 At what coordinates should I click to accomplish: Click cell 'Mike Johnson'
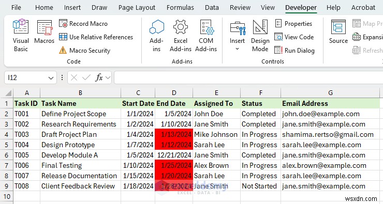(x=216, y=135)
